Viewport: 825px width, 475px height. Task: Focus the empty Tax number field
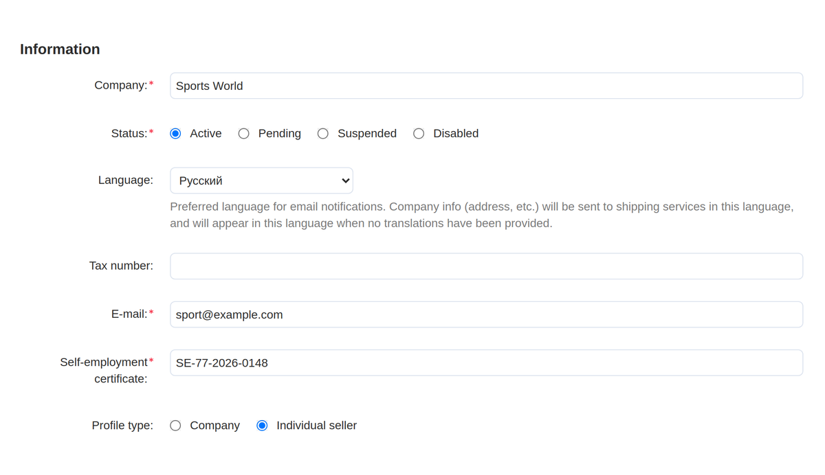tap(486, 266)
